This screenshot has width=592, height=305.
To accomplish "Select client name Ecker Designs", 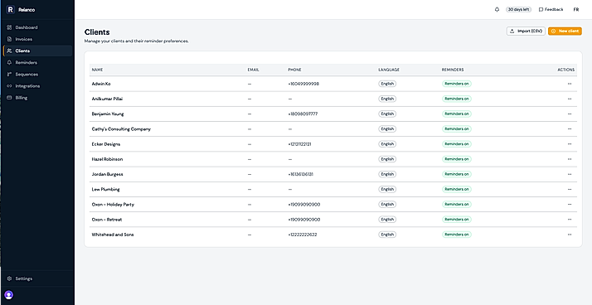I will click(x=106, y=144).
